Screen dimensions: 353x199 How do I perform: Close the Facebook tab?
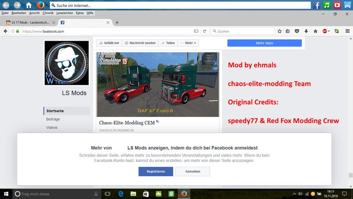tap(108, 23)
